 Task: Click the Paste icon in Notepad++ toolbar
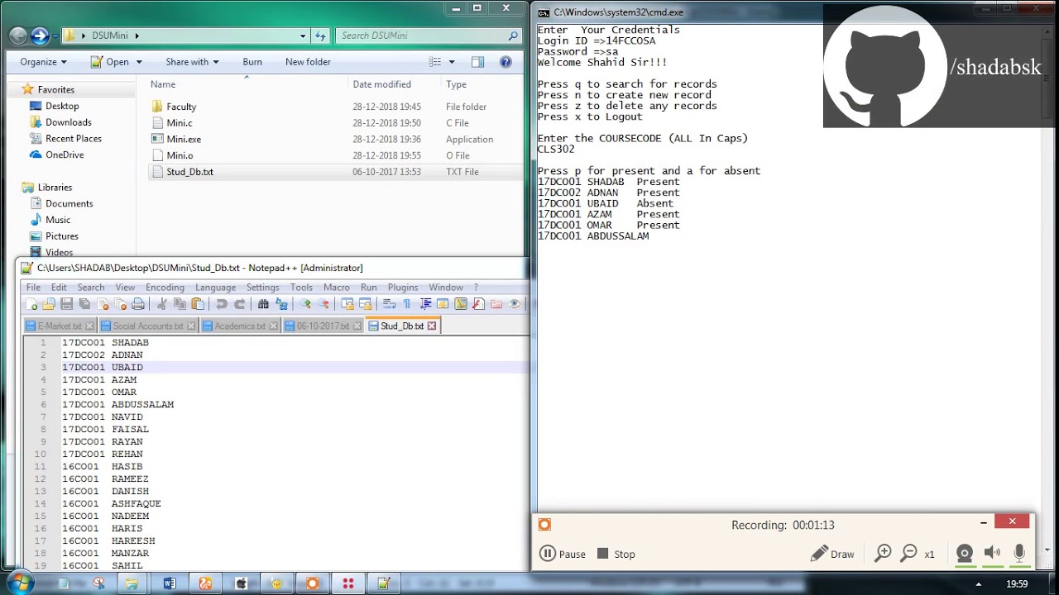[198, 304]
